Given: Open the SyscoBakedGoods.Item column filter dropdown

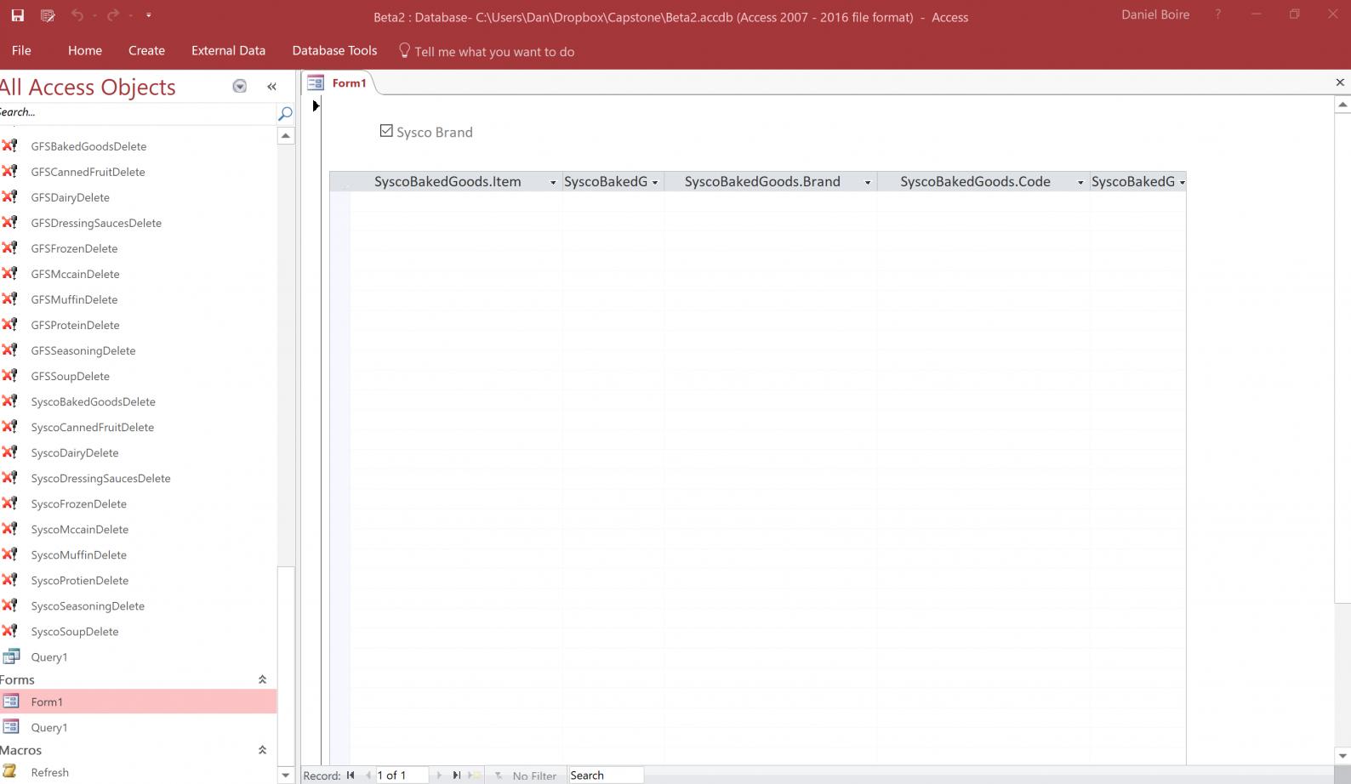Looking at the screenshot, I should pos(553,183).
